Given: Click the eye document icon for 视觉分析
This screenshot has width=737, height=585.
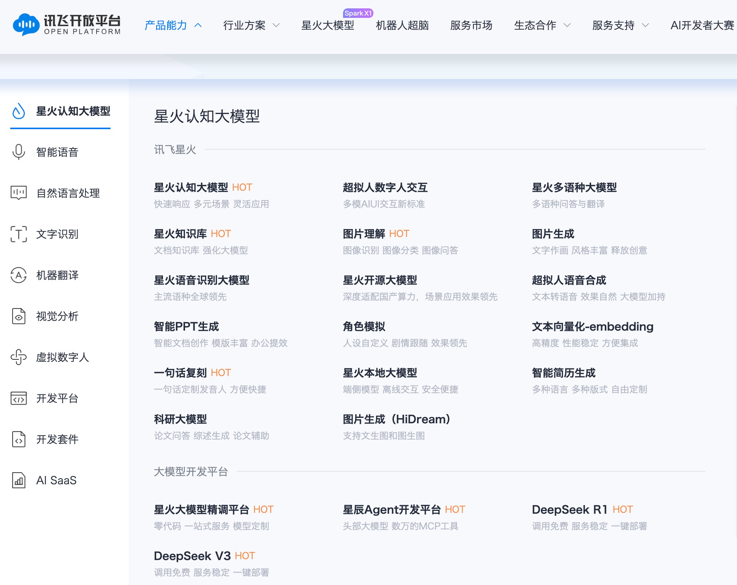Looking at the screenshot, I should coord(19,316).
